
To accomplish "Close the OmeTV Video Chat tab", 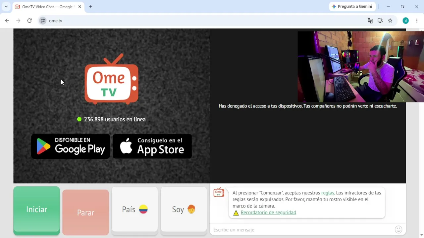I will 79,7.
